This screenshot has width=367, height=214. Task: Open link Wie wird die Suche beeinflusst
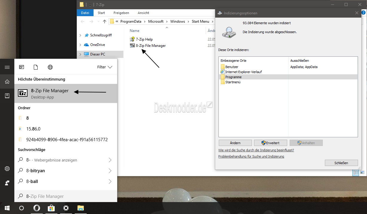click(256, 150)
